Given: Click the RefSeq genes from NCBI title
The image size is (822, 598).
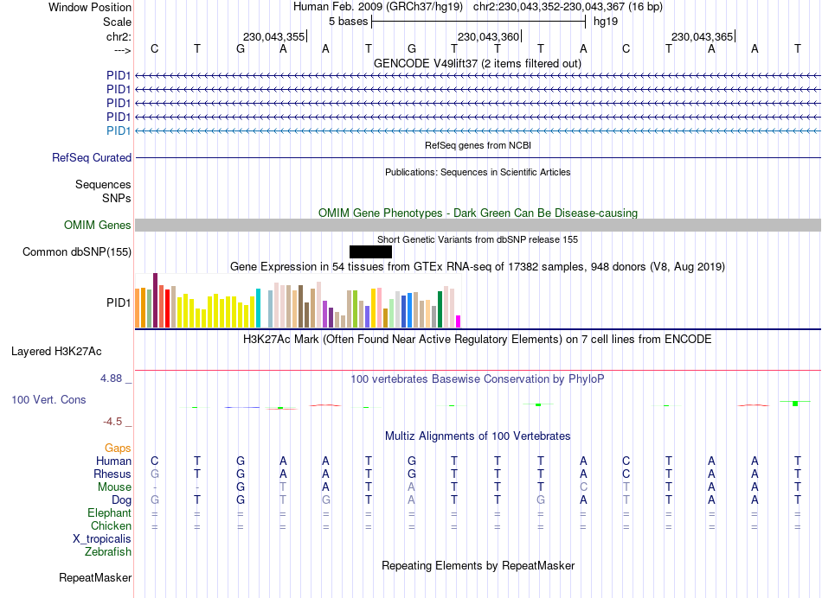Looking at the screenshot, I should click(x=478, y=145).
